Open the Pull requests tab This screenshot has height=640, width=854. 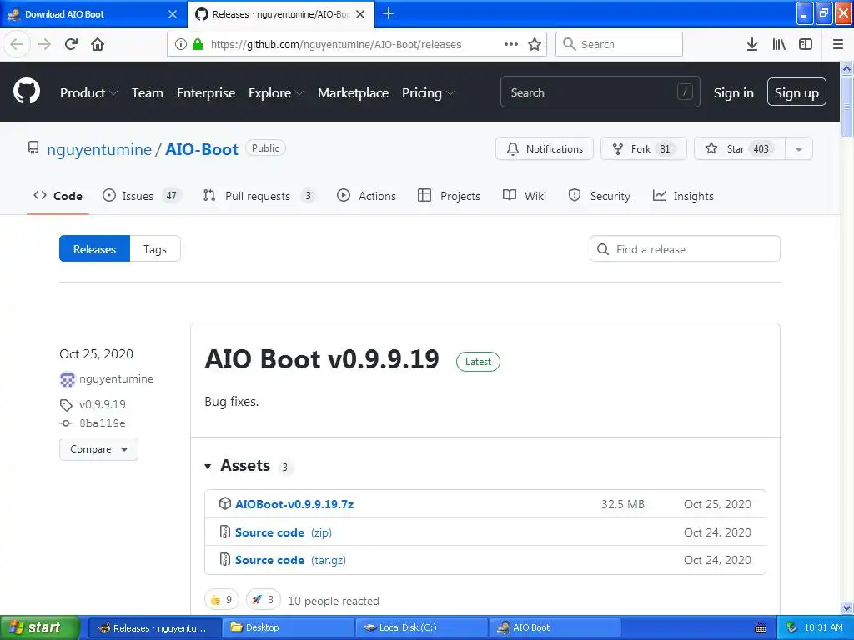click(259, 196)
